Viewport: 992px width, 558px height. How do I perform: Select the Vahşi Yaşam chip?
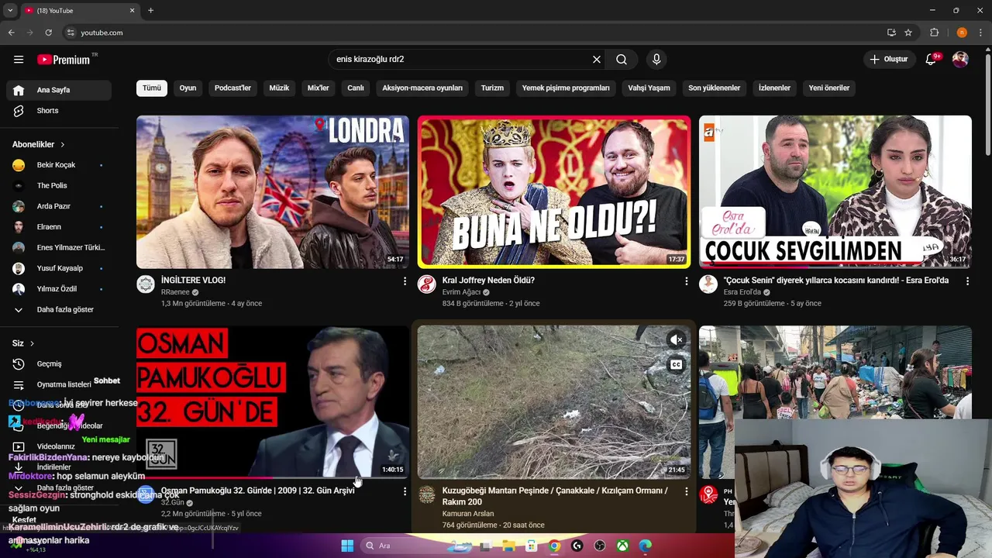[x=649, y=88]
